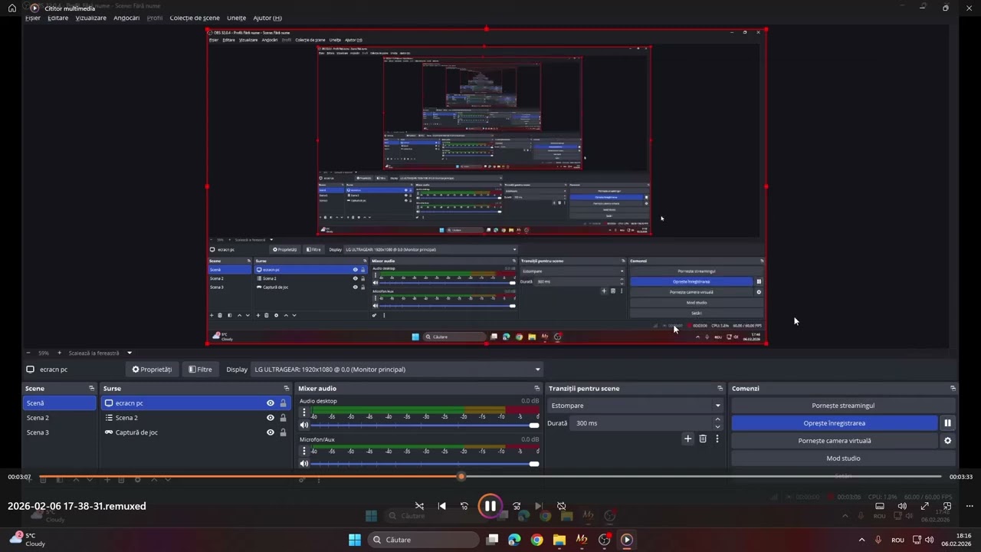
Task: Open the Unelte menu
Action: (x=236, y=18)
